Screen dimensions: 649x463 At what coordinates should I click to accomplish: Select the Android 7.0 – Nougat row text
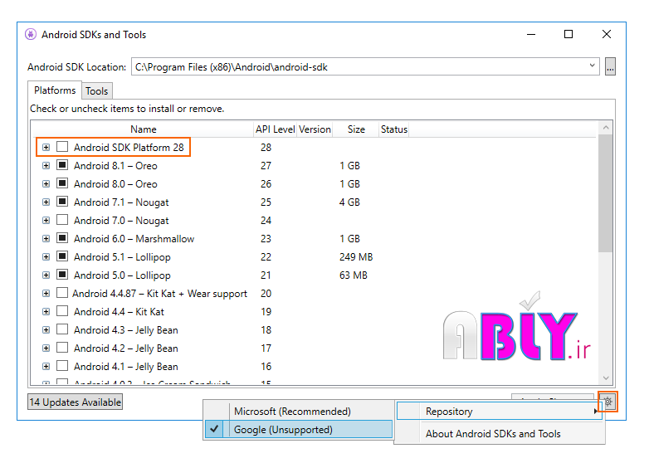point(121,221)
